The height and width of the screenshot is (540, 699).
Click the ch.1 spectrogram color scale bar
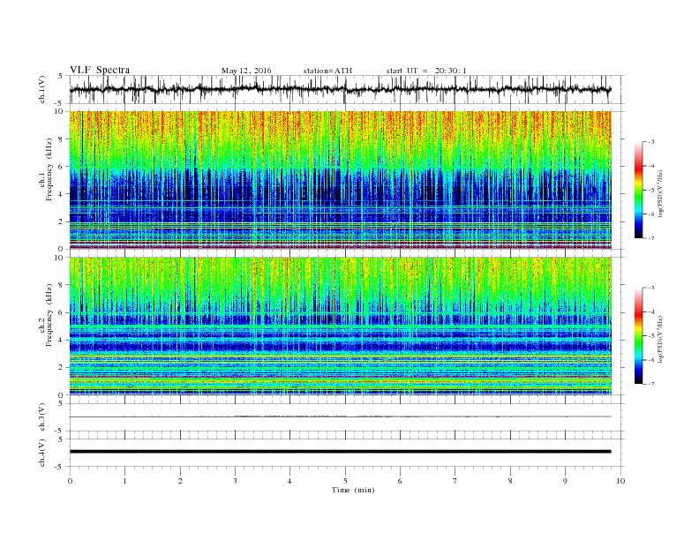pos(638,190)
